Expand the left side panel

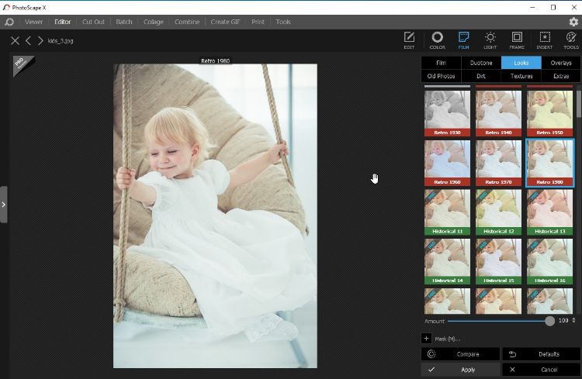[4, 205]
